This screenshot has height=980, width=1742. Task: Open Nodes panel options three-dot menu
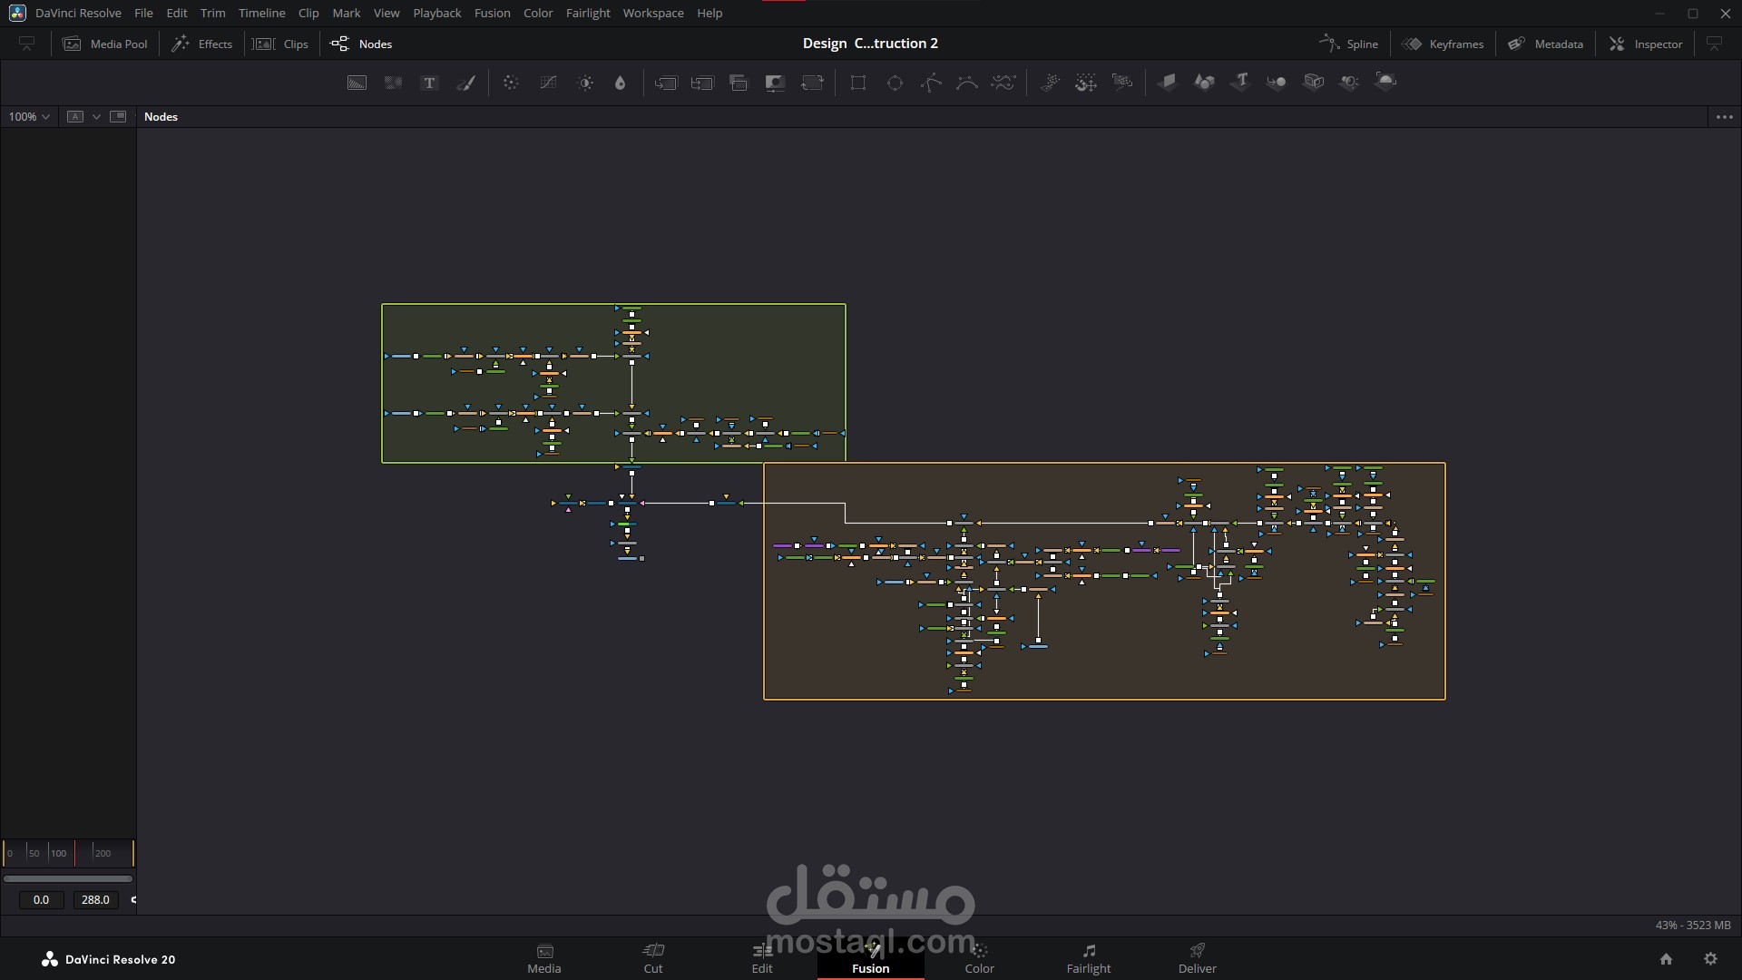tap(1724, 116)
